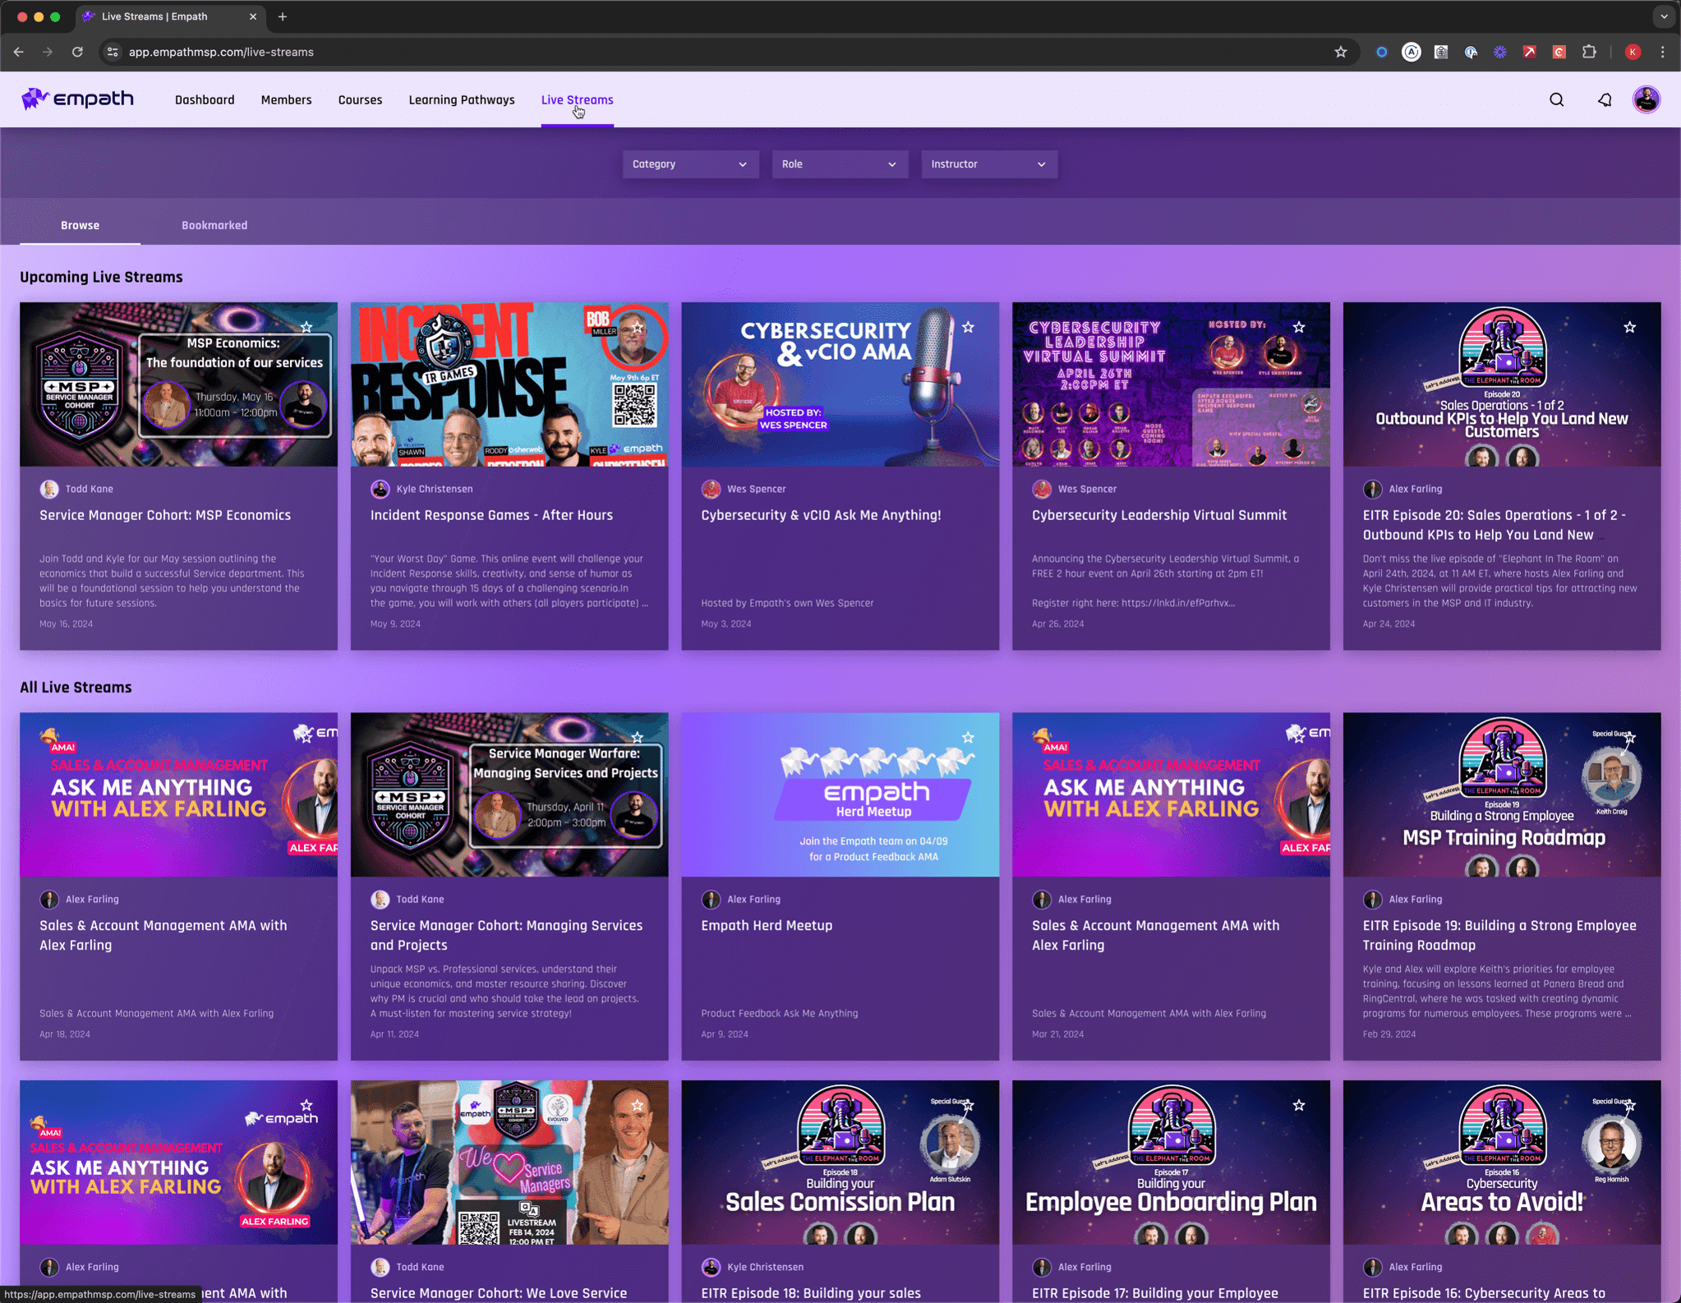The width and height of the screenshot is (1681, 1303).
Task: Click Alex Farling avatar on EITR Episode 20 card
Action: pyautogui.click(x=1372, y=489)
